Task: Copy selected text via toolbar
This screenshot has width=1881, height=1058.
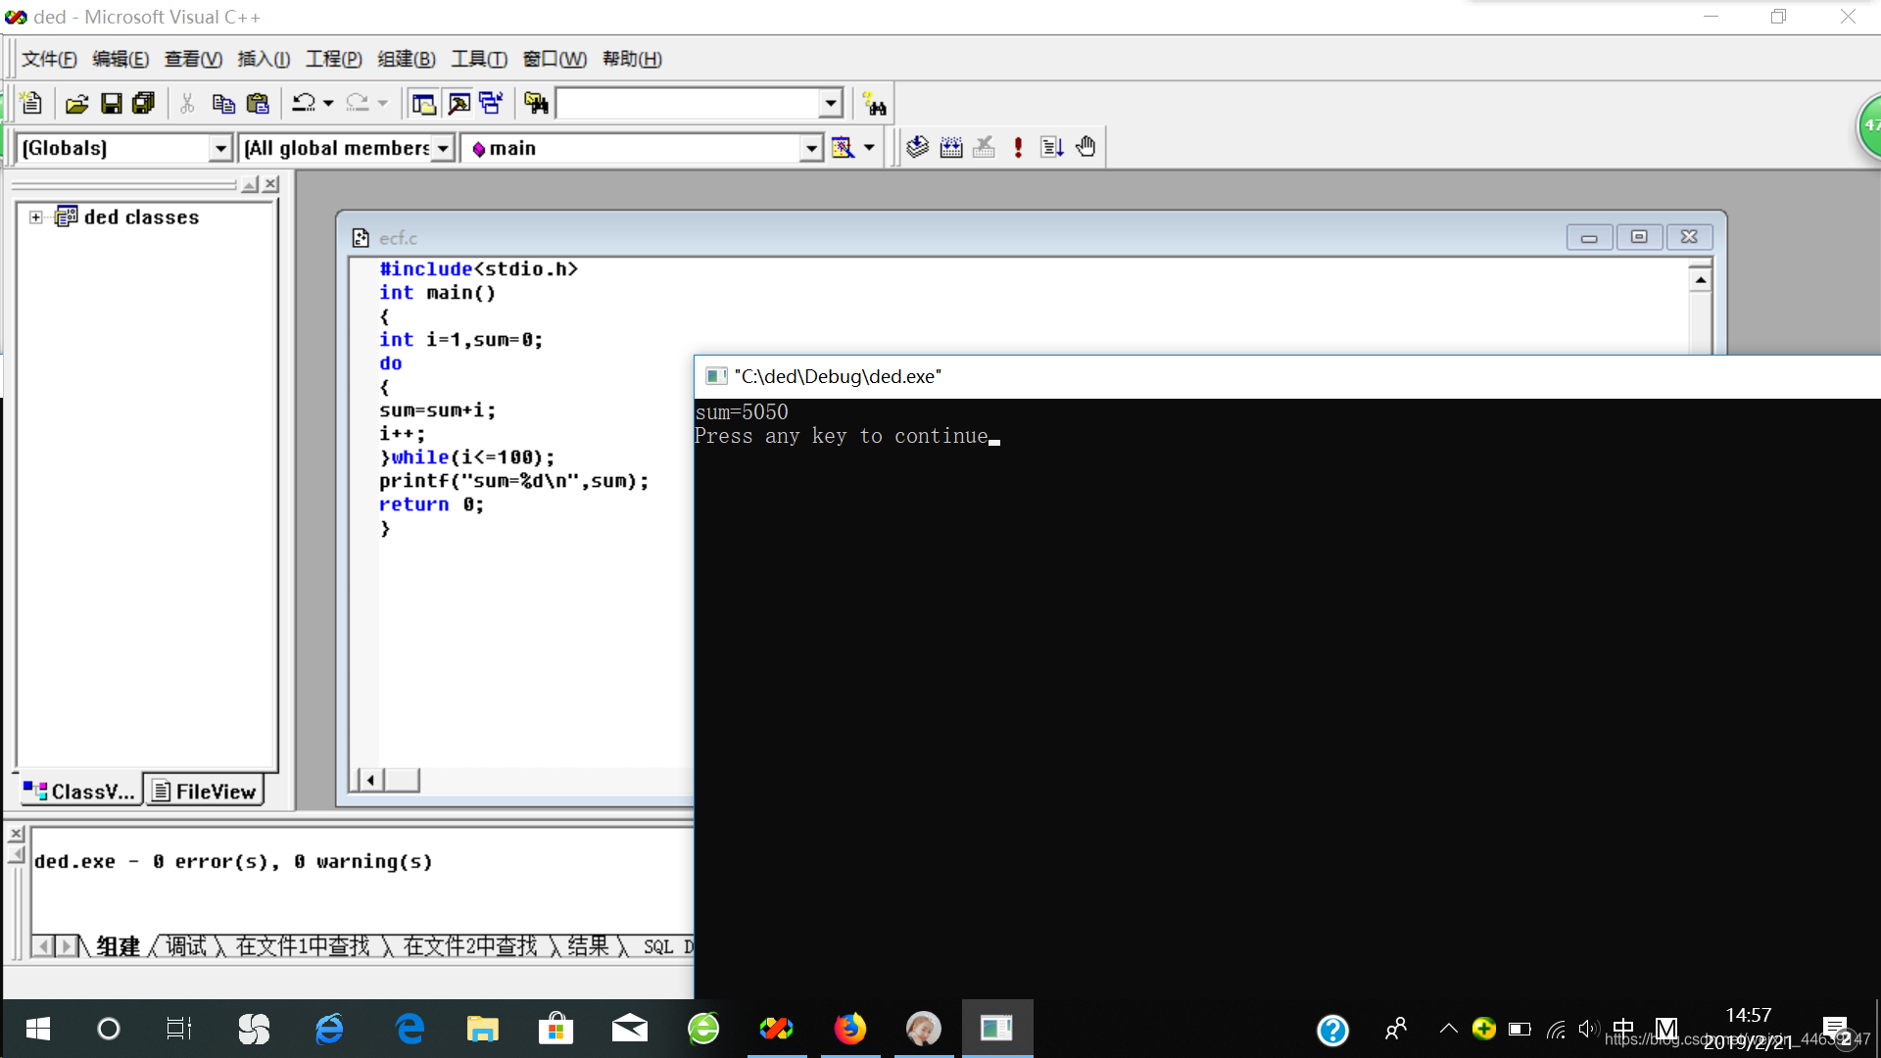Action: click(223, 103)
